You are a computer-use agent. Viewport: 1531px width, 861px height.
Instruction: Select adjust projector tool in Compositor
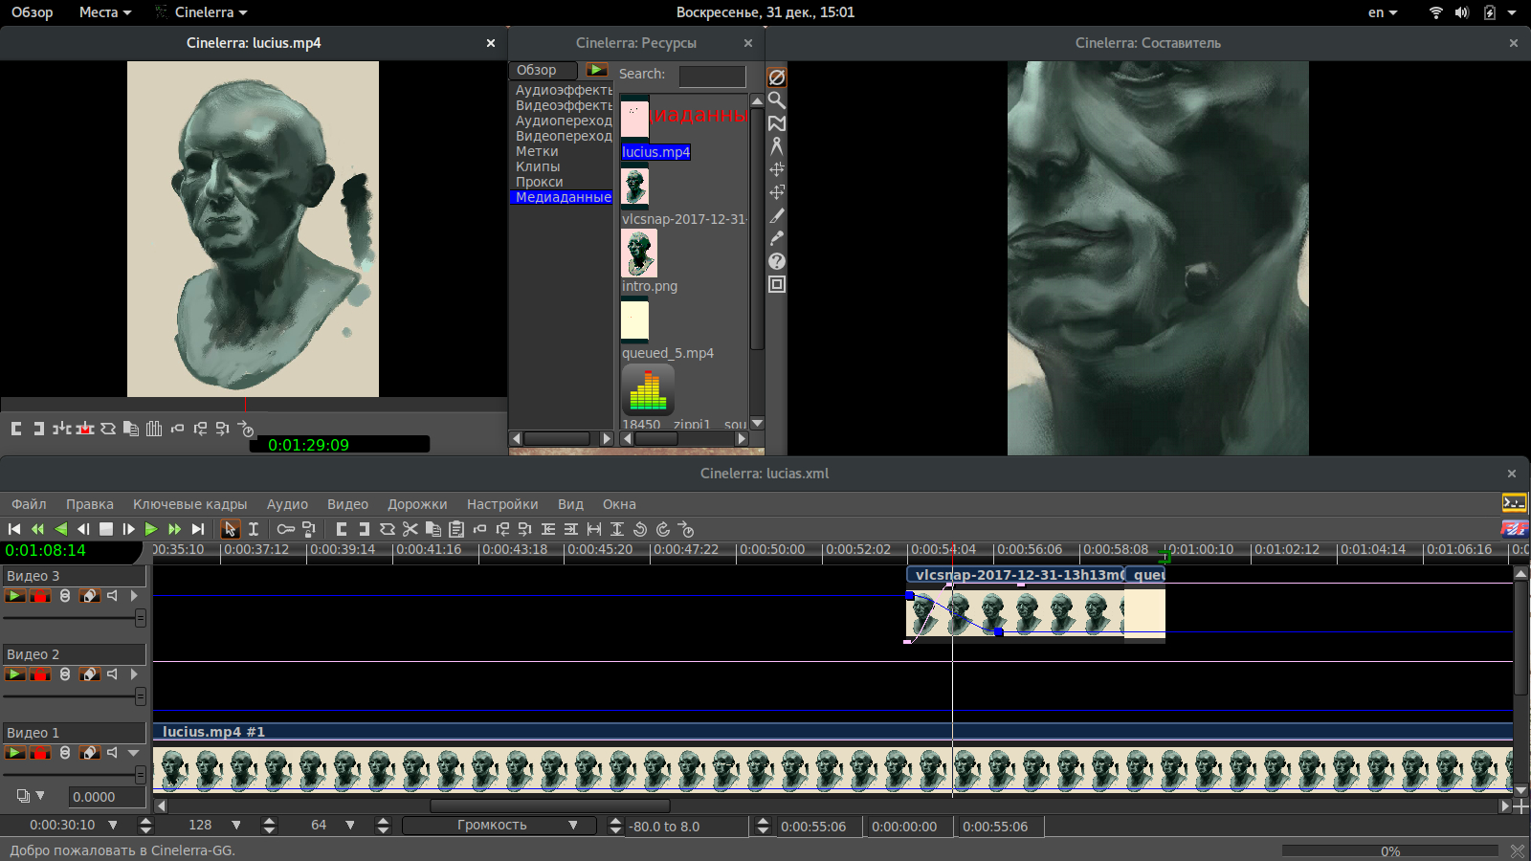[x=777, y=192]
